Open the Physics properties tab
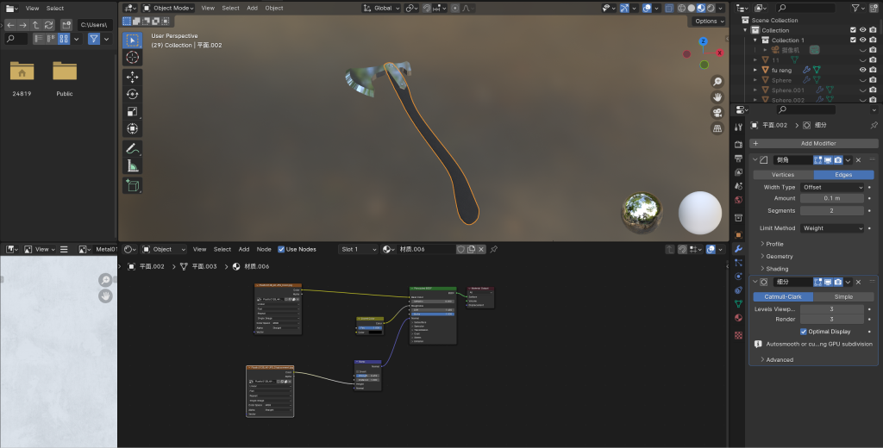Viewport: 883px width, 448px height. point(738,277)
